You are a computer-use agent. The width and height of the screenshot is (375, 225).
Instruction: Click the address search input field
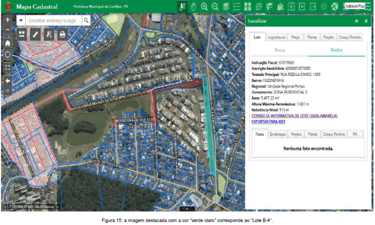pos(54,21)
